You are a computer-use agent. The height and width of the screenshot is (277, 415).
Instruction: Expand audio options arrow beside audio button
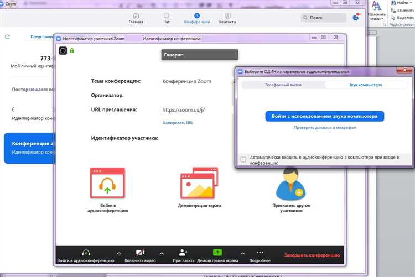coord(119,253)
